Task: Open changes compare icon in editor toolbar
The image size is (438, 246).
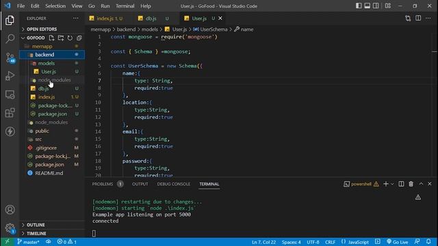Action: (x=408, y=18)
